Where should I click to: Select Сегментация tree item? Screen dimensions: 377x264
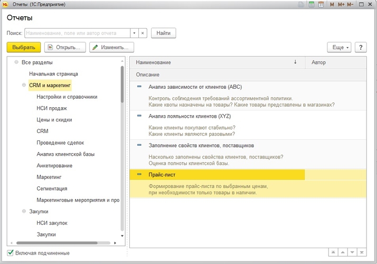point(52,188)
